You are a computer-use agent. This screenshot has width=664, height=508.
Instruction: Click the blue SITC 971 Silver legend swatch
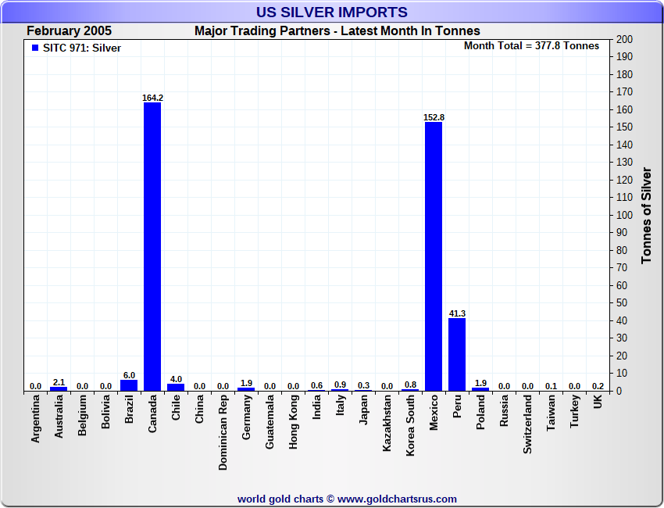point(35,48)
